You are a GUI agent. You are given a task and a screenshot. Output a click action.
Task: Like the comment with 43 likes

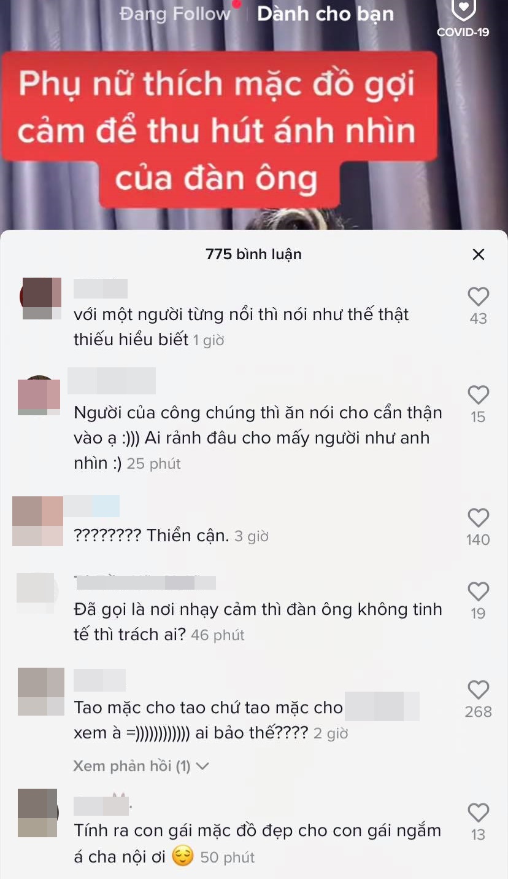(x=478, y=297)
